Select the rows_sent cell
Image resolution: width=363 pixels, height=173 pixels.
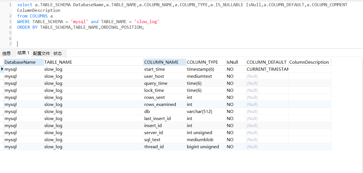click(165, 97)
